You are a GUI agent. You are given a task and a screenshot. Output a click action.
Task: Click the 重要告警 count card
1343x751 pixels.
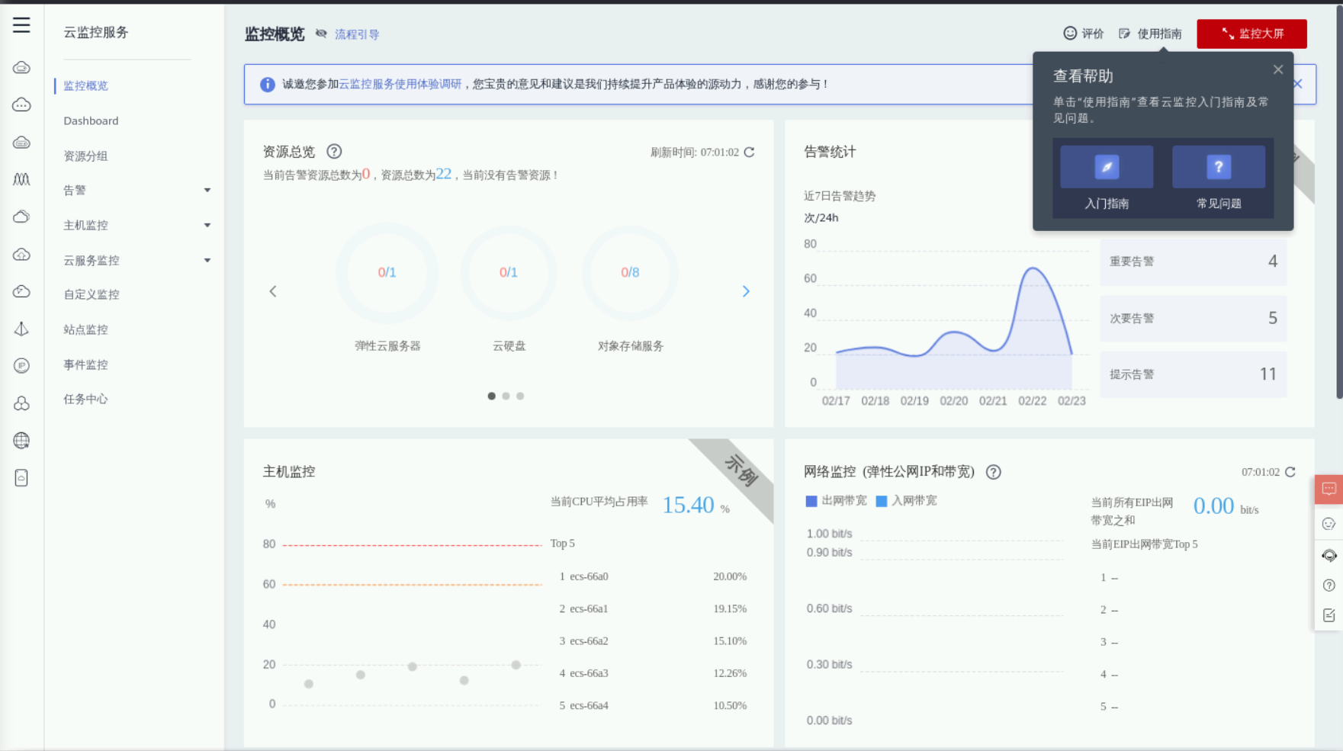point(1193,262)
